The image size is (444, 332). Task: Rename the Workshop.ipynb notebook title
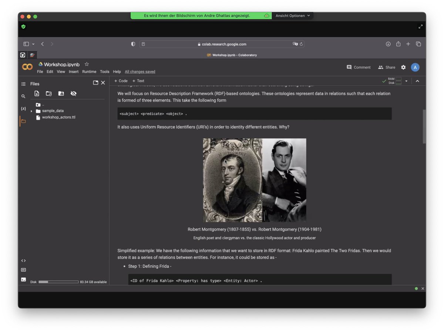(x=61, y=64)
